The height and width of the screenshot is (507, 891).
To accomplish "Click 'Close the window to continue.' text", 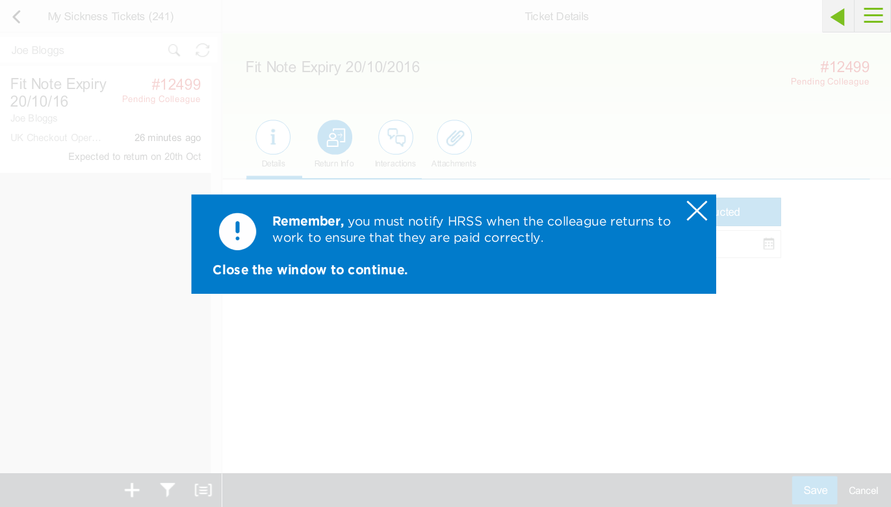I will (310, 270).
